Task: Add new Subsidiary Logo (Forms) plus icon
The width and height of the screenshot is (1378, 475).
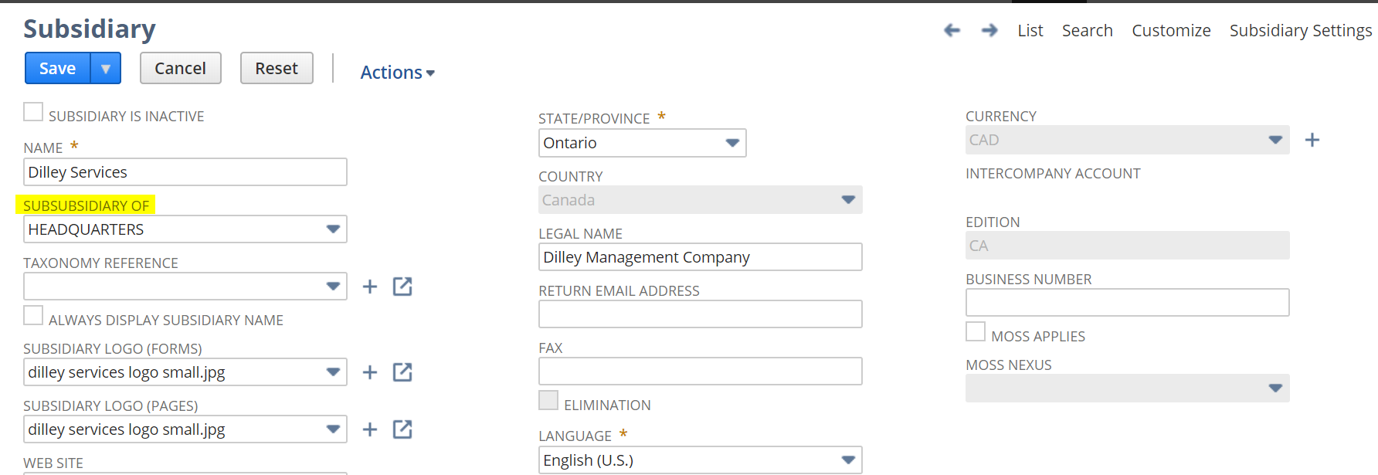Action: 370,372
